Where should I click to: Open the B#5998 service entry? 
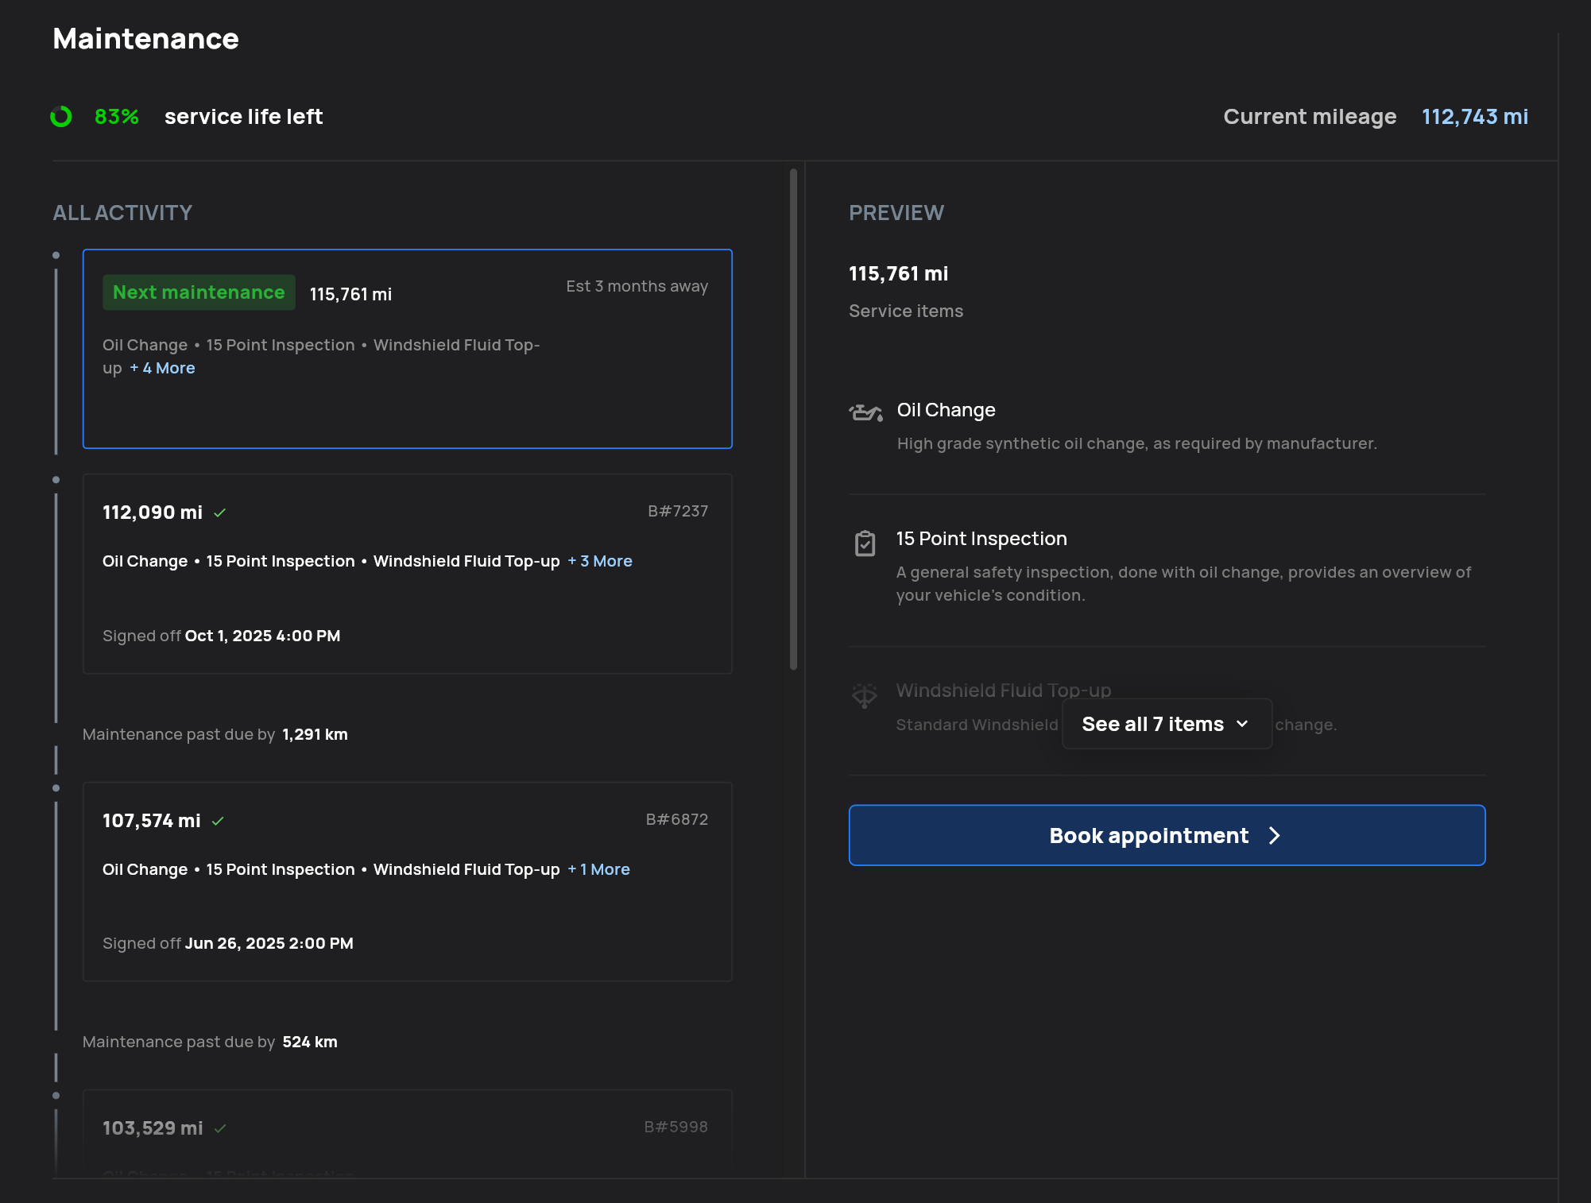[x=675, y=1127]
